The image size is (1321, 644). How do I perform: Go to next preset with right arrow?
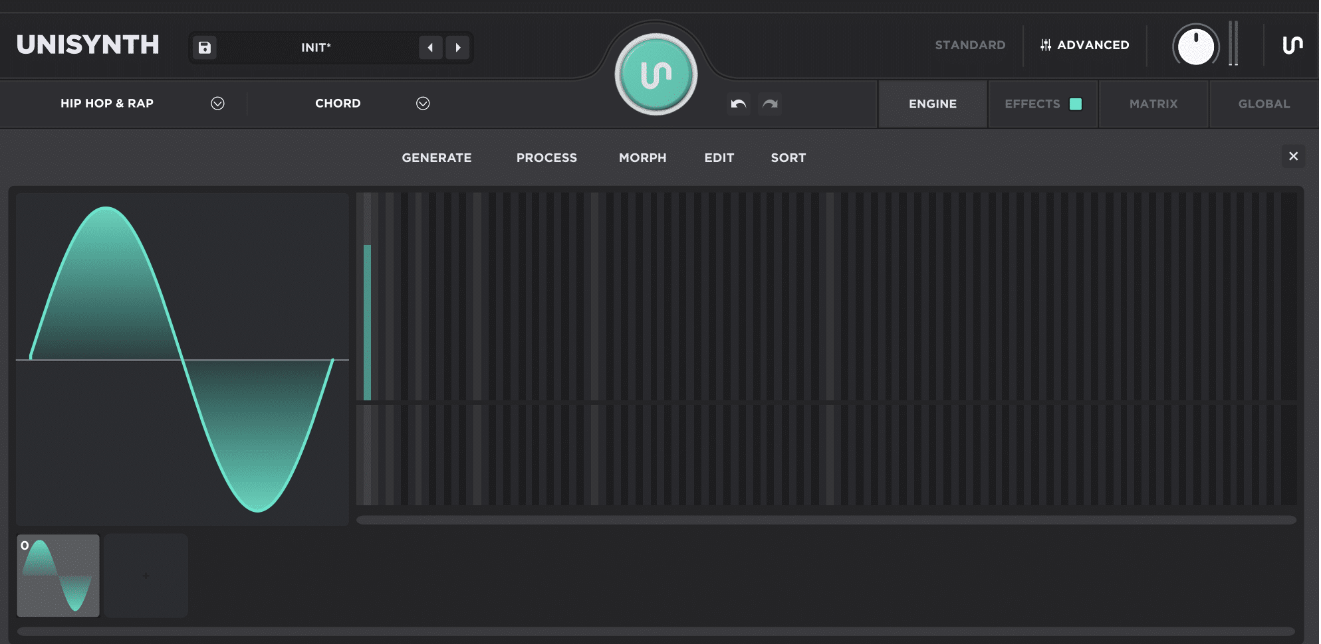(x=457, y=48)
